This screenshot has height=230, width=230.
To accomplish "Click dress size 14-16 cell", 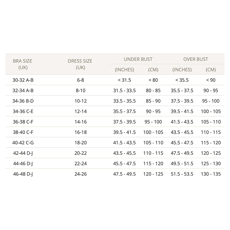I will tap(80, 122).
